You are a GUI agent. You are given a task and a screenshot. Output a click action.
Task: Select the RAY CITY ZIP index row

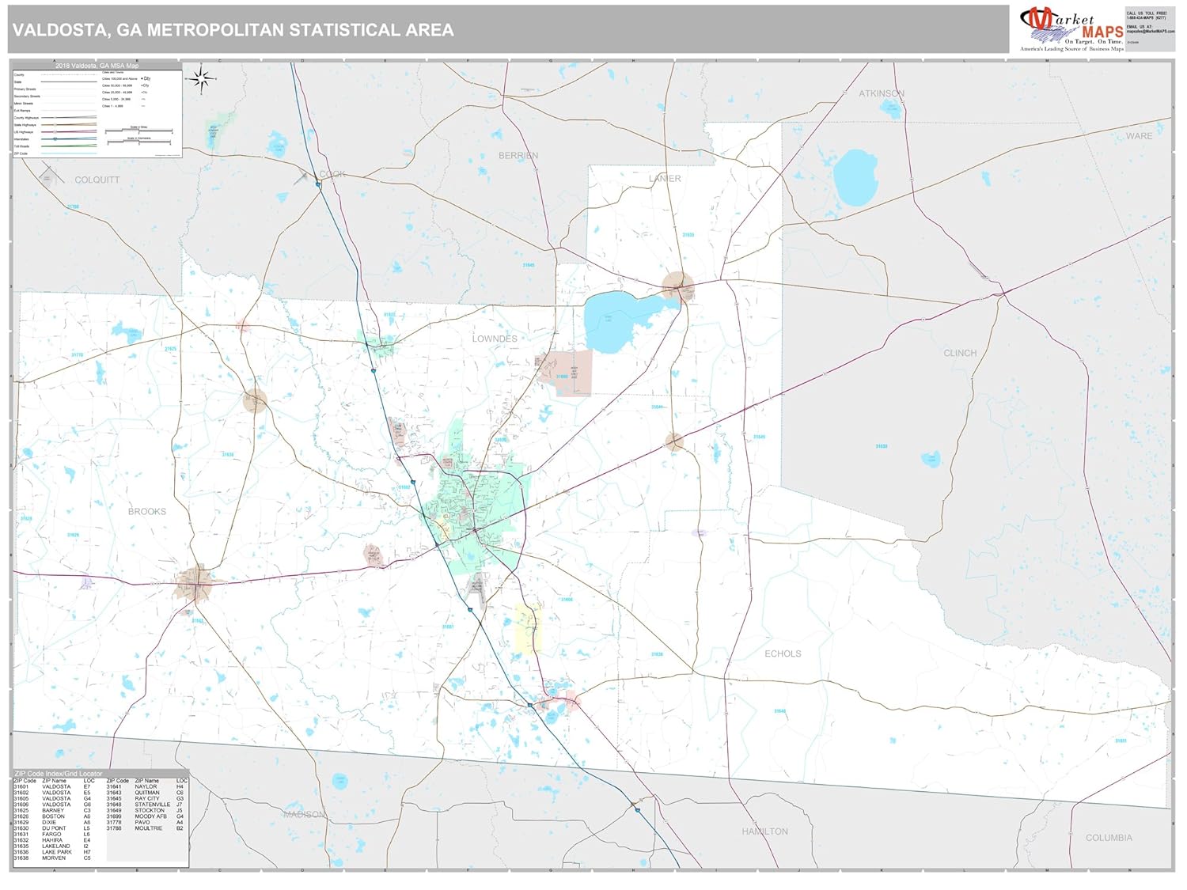(146, 799)
